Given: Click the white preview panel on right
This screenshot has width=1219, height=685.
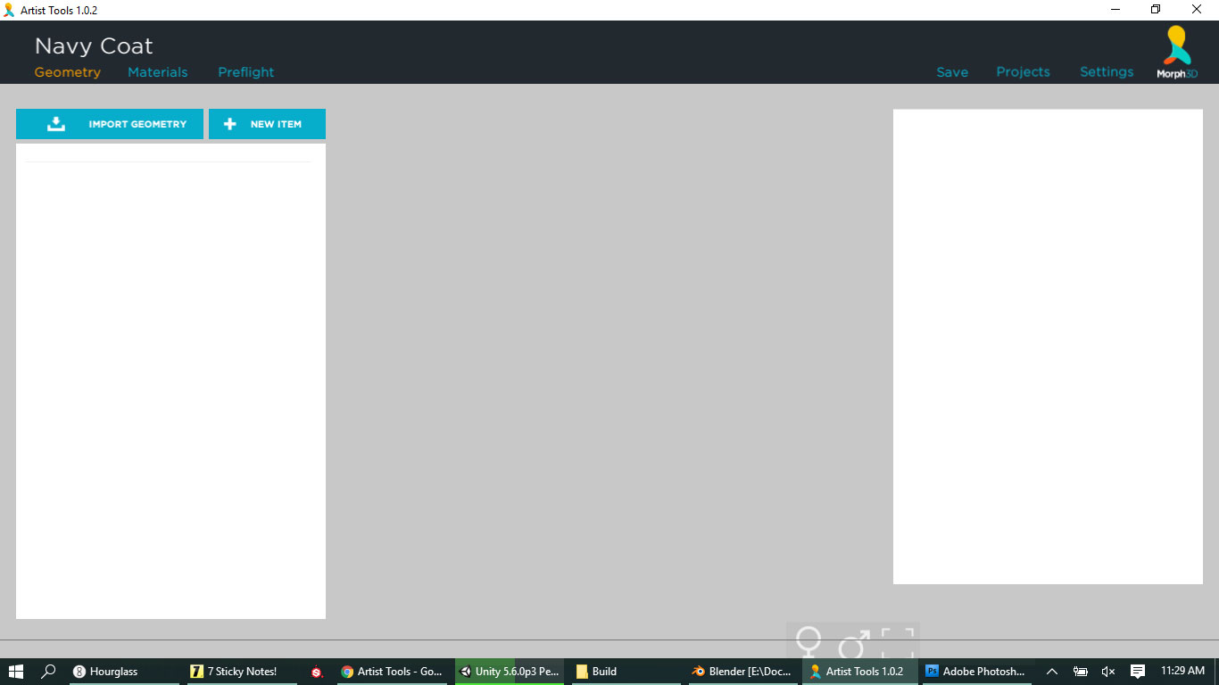Looking at the screenshot, I should tap(1048, 346).
